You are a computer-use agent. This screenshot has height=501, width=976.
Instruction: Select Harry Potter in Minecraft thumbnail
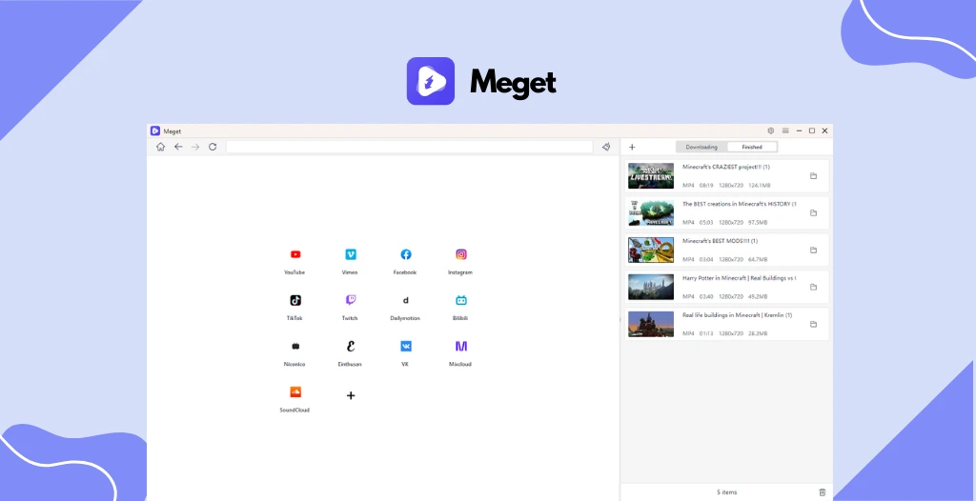tap(650, 287)
